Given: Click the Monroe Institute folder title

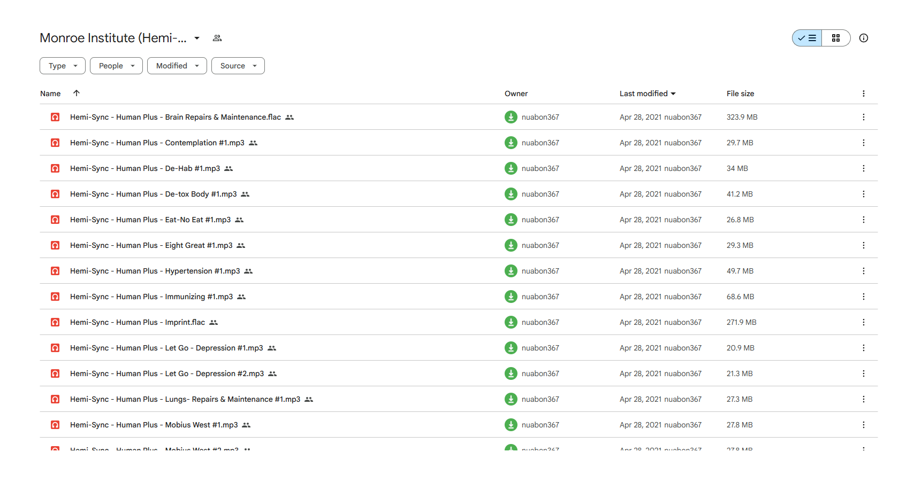Looking at the screenshot, I should pos(113,38).
